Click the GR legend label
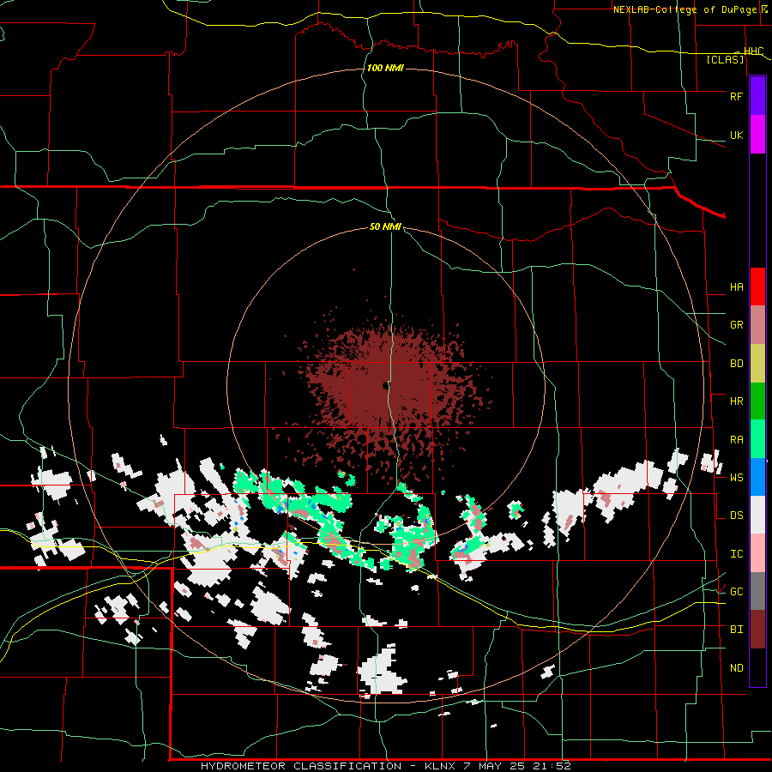Viewport: 772px width, 772px height. tap(736, 325)
